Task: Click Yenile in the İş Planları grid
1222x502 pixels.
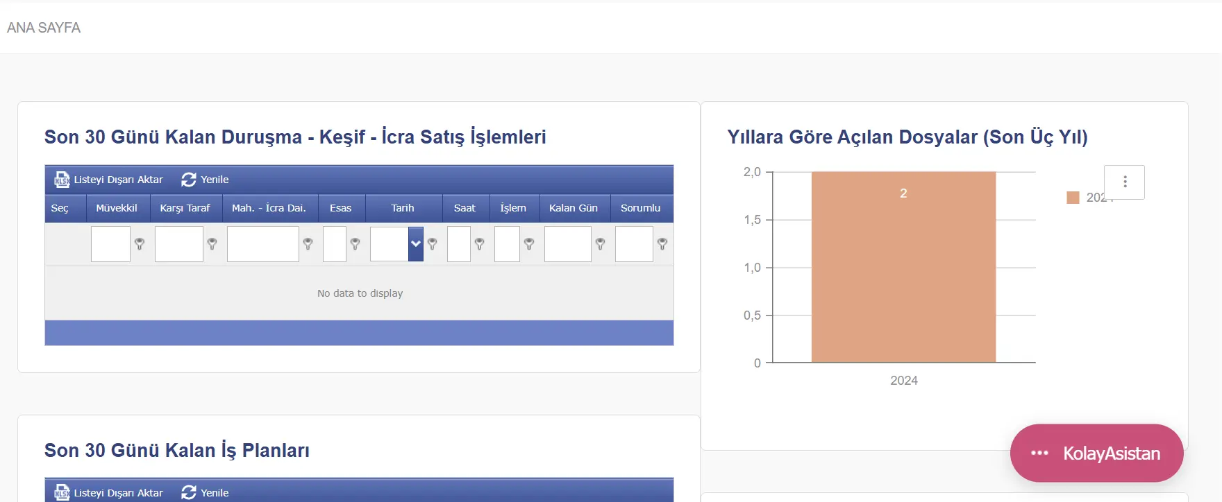Action: 206,492
